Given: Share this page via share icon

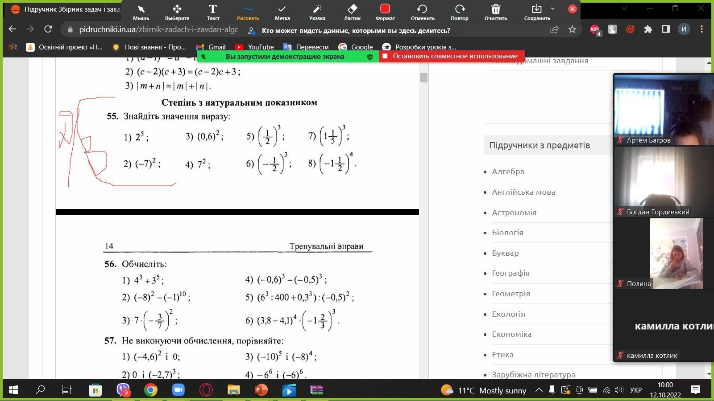Looking at the screenshot, I should (x=554, y=29).
